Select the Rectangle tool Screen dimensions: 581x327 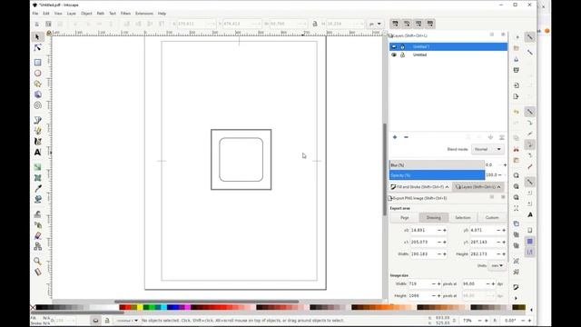[x=37, y=63]
